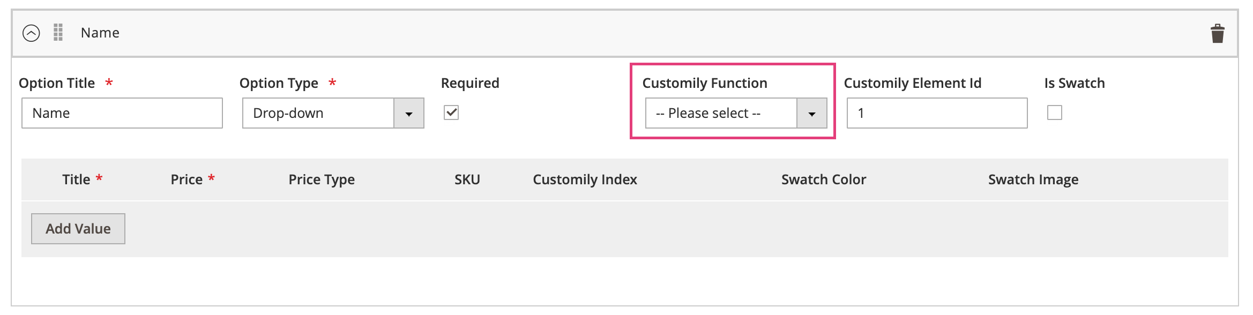Click the Add Value button

click(x=78, y=229)
